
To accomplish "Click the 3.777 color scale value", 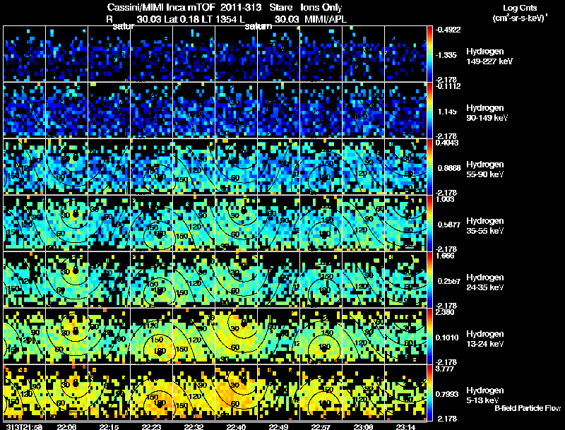I will 445,369.
